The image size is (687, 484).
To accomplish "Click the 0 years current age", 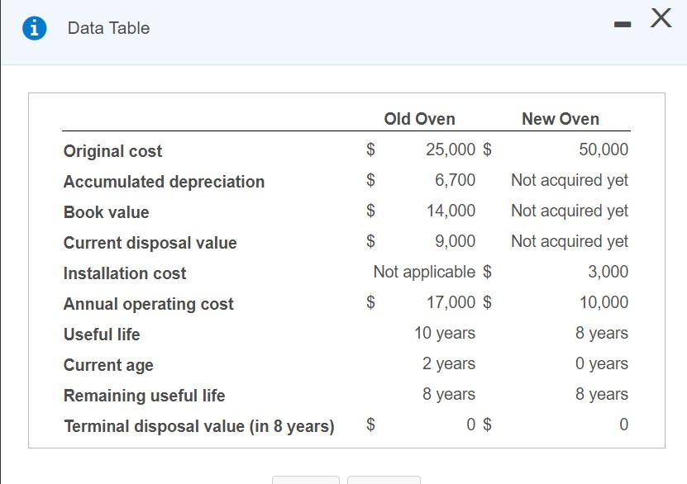I will (x=602, y=363).
